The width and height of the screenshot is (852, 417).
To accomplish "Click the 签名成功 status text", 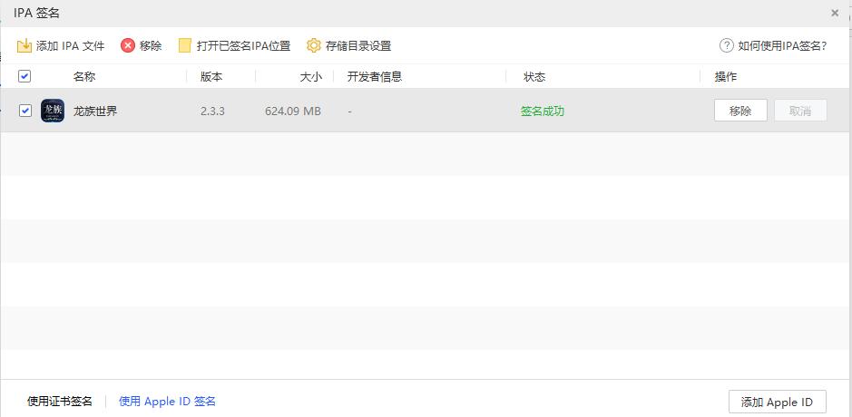I will [543, 112].
